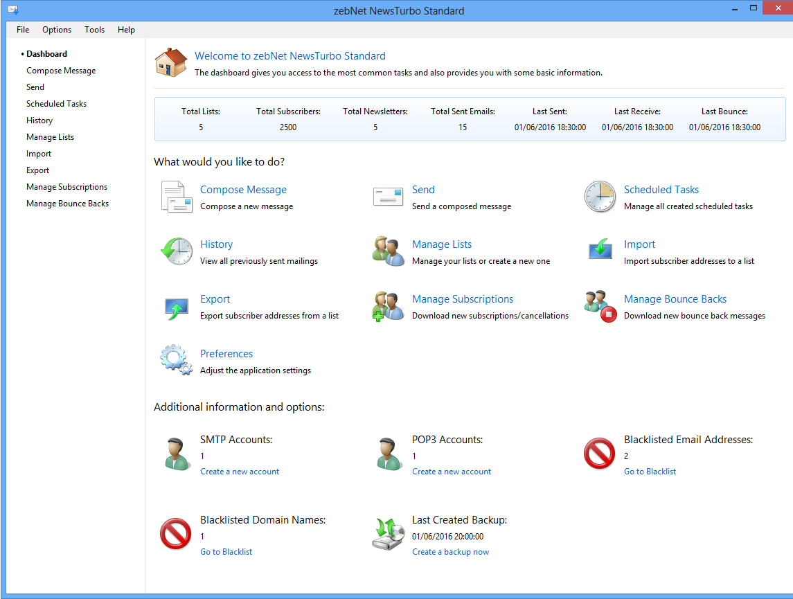
Task: Click the Manage Bounce Backs icon
Action: 600,306
